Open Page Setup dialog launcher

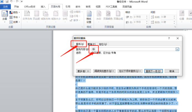pyautogui.click(x=82, y=27)
